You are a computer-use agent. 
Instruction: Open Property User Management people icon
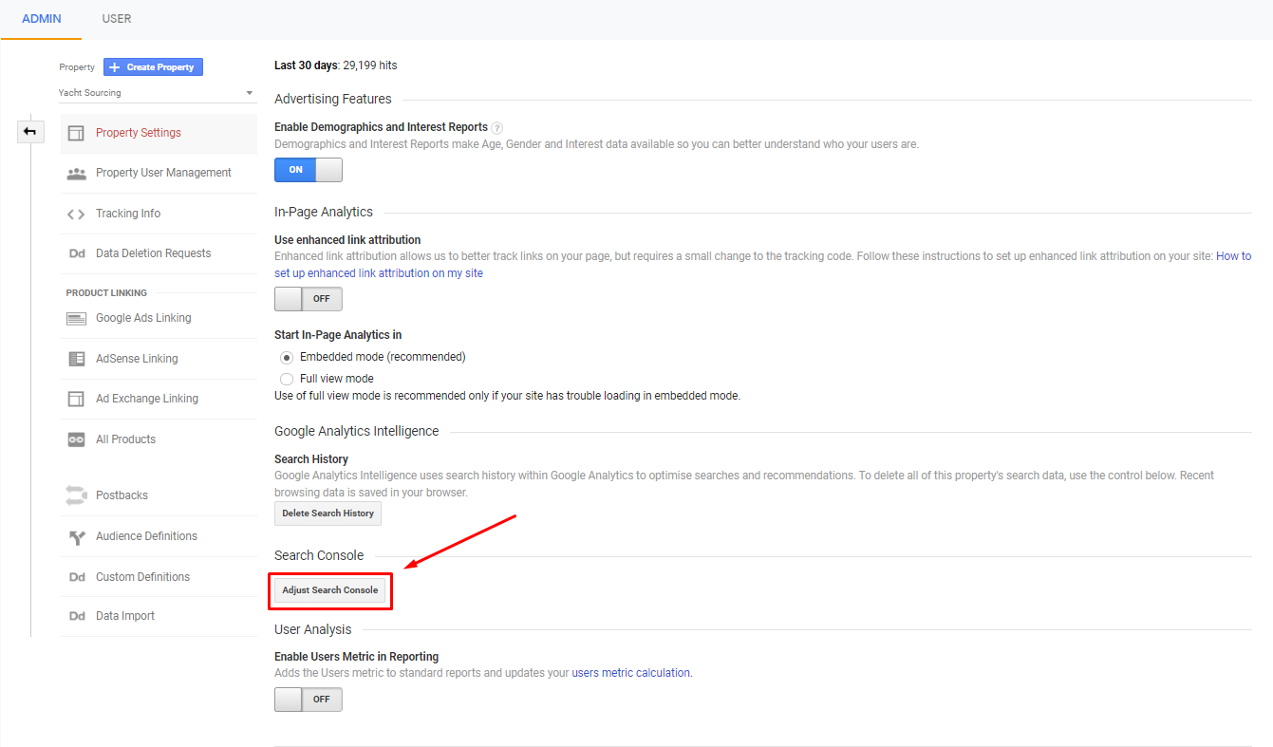click(x=76, y=174)
